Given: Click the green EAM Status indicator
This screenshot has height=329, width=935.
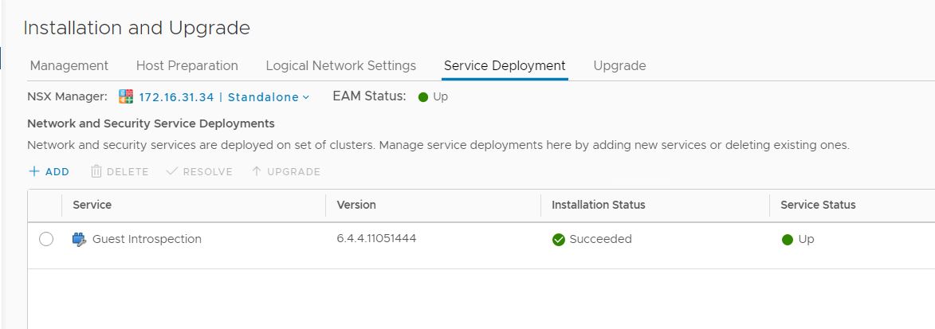Looking at the screenshot, I should coord(423,97).
